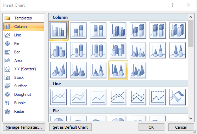Click the scrollbar down arrow
197x134 pixels.
tap(191, 118)
